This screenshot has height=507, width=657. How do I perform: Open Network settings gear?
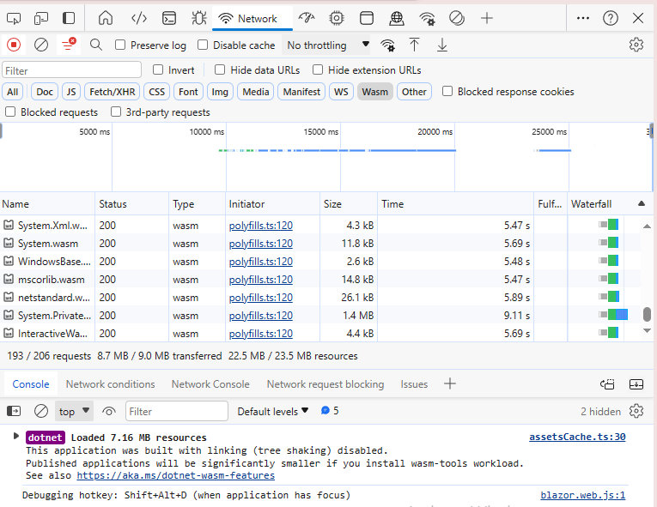[x=636, y=45]
